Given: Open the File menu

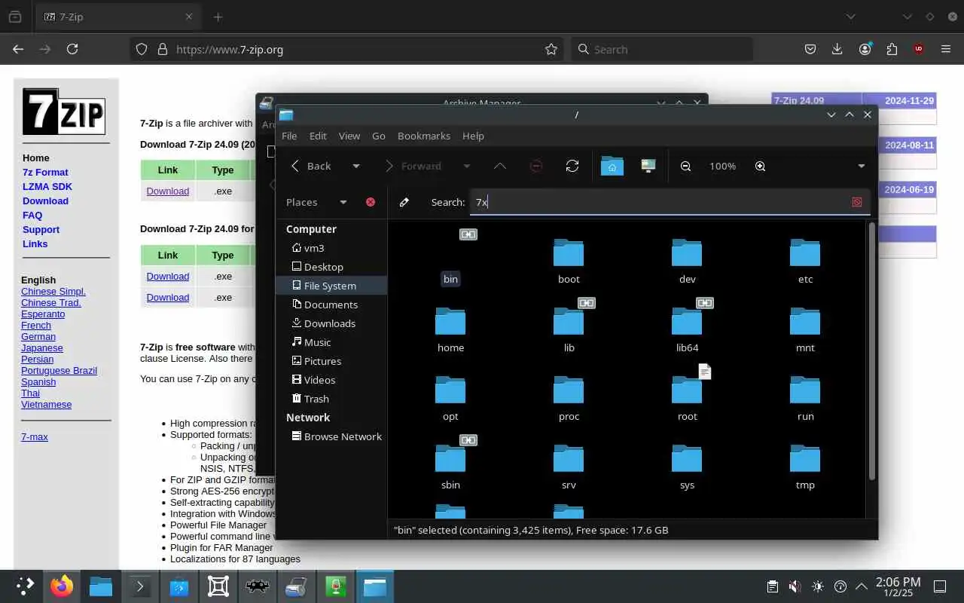Looking at the screenshot, I should tap(289, 136).
